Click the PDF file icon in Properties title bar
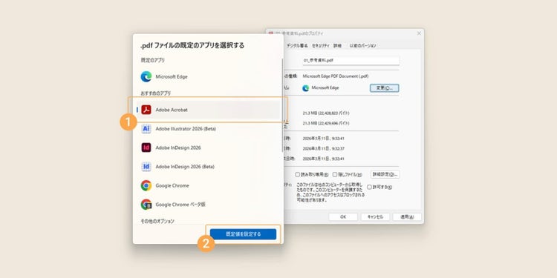Viewport: 557px width, 278px height. coord(270,33)
